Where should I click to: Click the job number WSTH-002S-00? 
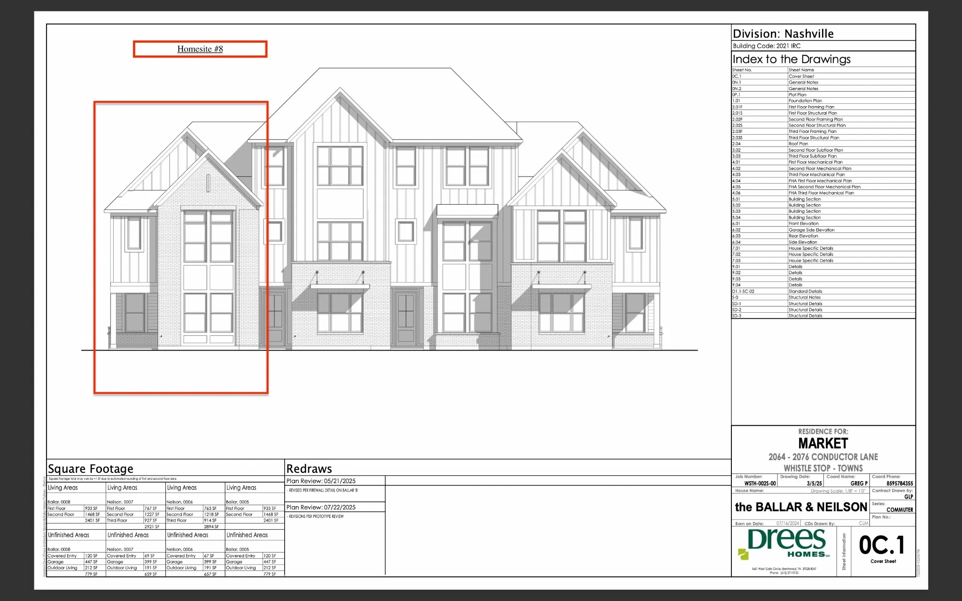pyautogui.click(x=760, y=483)
